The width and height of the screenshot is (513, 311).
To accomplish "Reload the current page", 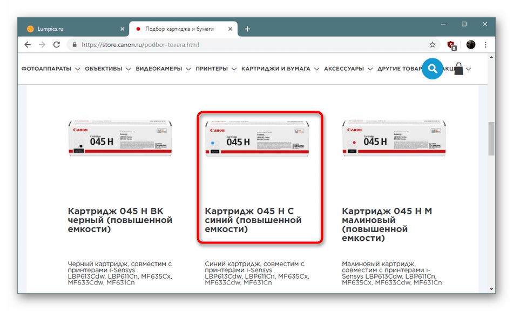I will tap(57, 45).
